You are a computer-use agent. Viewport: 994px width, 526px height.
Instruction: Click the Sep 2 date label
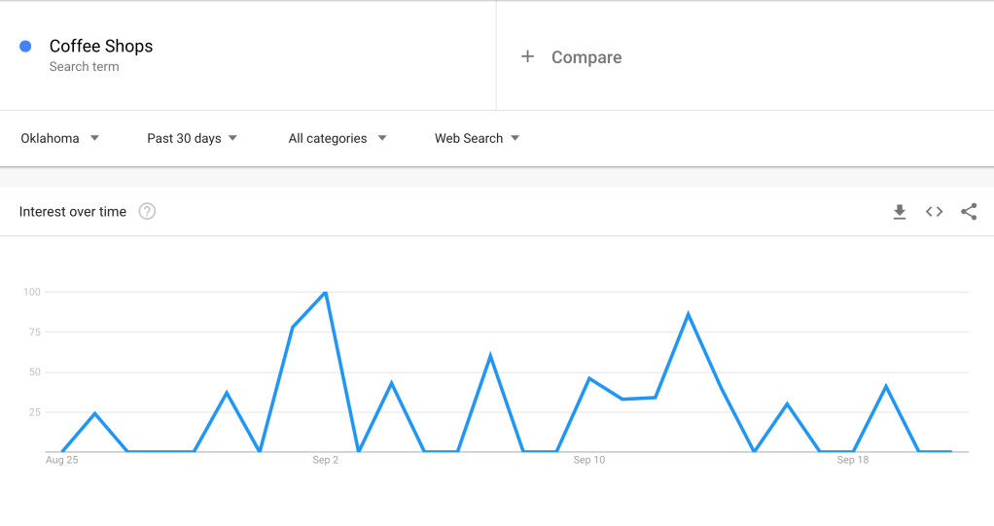(x=326, y=460)
